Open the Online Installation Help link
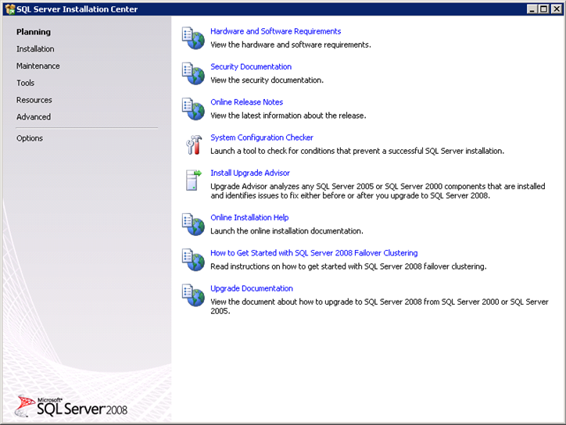566x425 pixels. (x=249, y=217)
